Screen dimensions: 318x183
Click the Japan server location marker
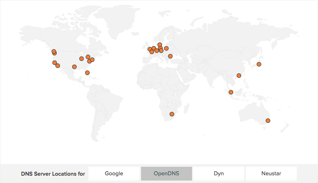tap(259, 64)
